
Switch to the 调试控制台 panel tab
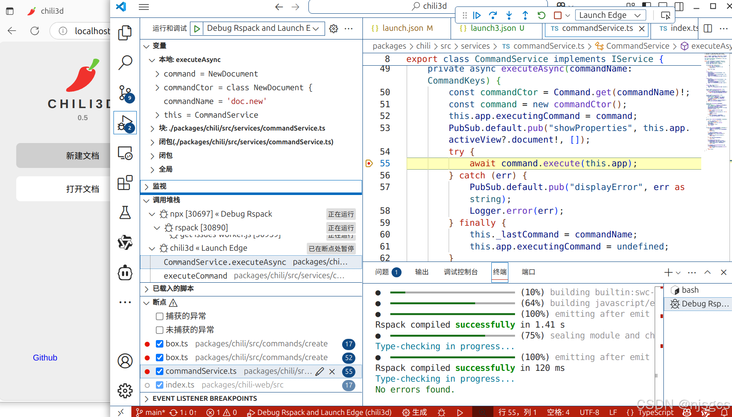[460, 272]
